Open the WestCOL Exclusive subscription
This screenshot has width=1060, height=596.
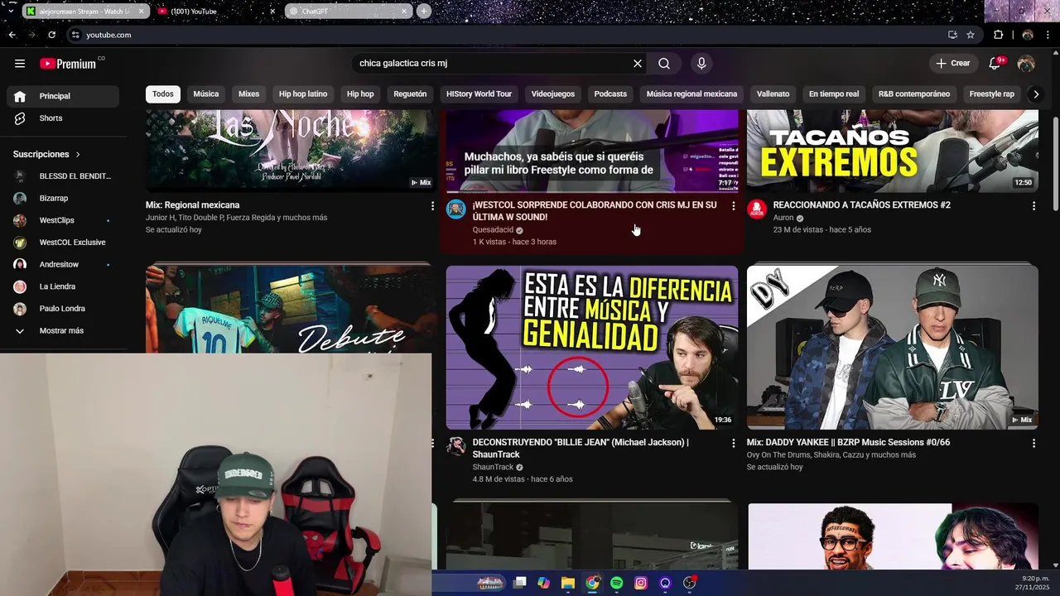pos(63,243)
